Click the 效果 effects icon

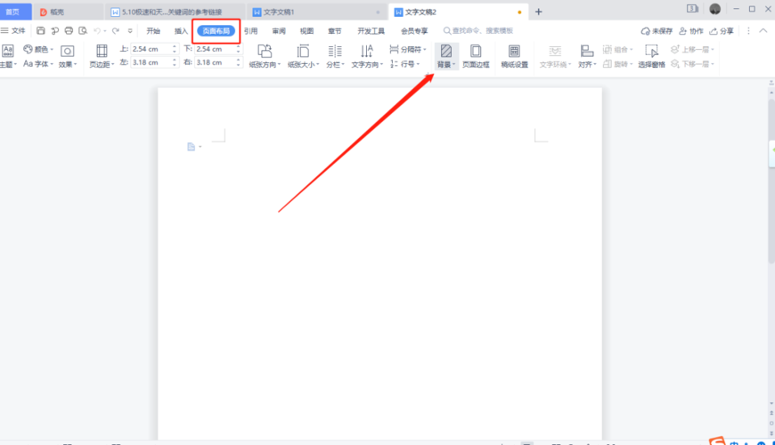pyautogui.click(x=67, y=56)
